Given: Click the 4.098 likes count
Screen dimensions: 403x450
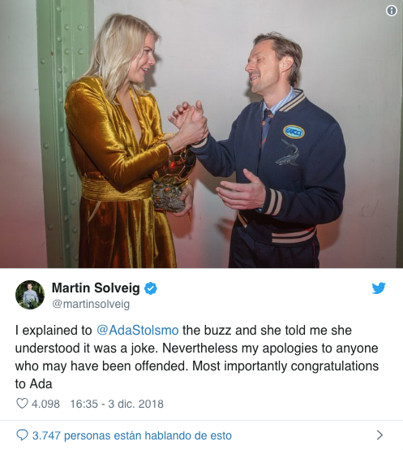Looking at the screenshot, I should pyautogui.click(x=45, y=404).
